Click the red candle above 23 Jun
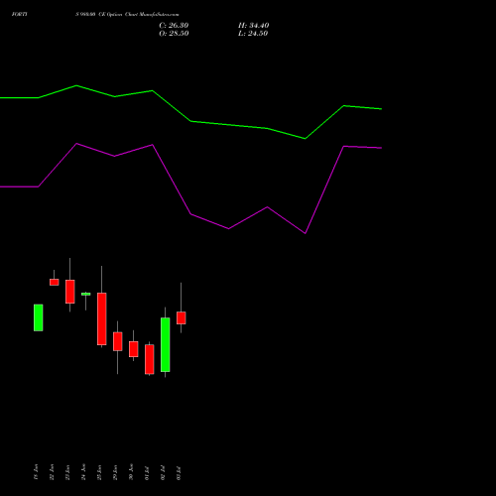The width and height of the screenshot is (496, 496). 70,292
